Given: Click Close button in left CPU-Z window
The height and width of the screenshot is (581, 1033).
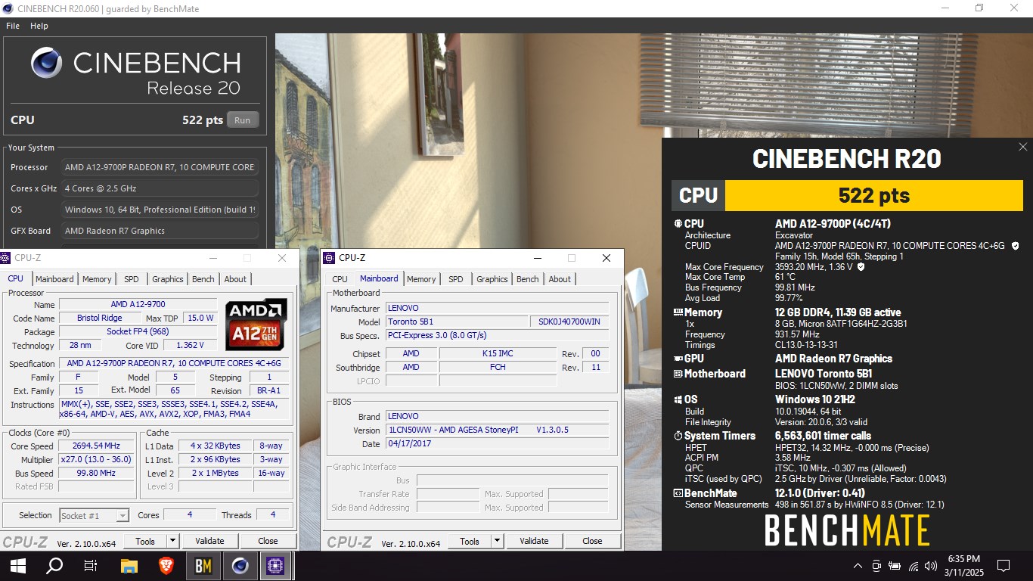Looking at the screenshot, I should (268, 541).
